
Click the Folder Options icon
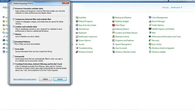point(150,25)
